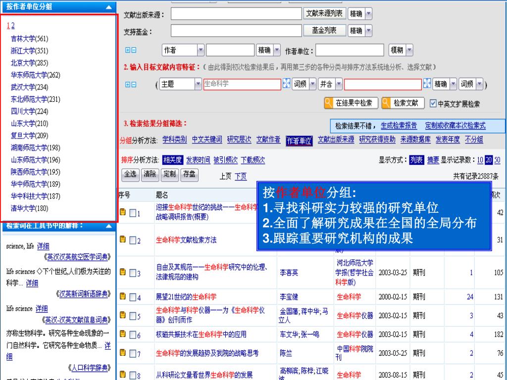507x380 pixels.
Task: Click the 存盘 button
Action: pyautogui.click(x=189, y=175)
